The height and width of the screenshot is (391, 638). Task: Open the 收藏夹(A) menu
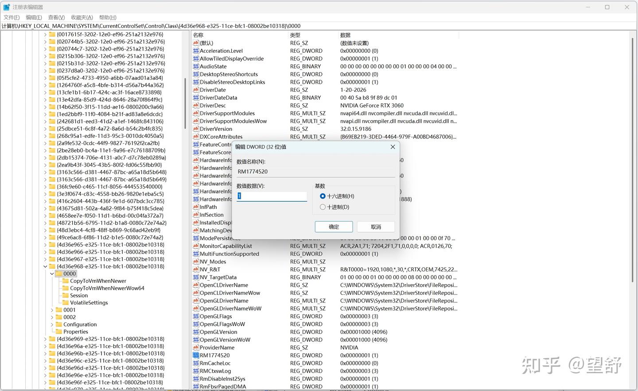click(82, 17)
